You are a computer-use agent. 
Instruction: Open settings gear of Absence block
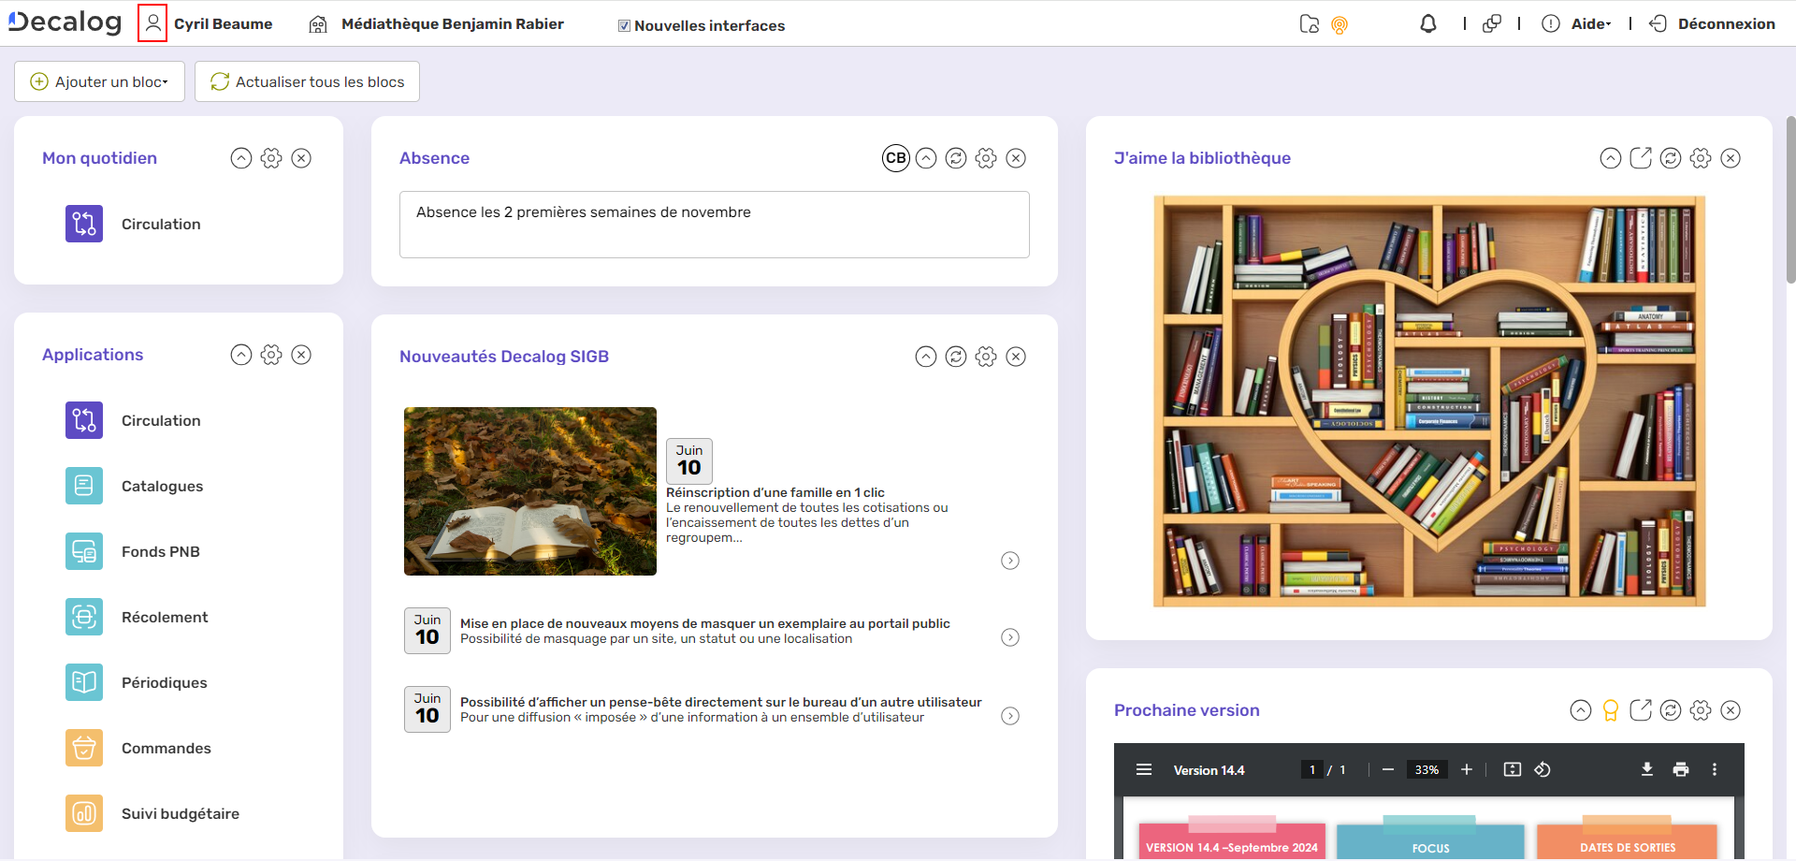click(985, 158)
